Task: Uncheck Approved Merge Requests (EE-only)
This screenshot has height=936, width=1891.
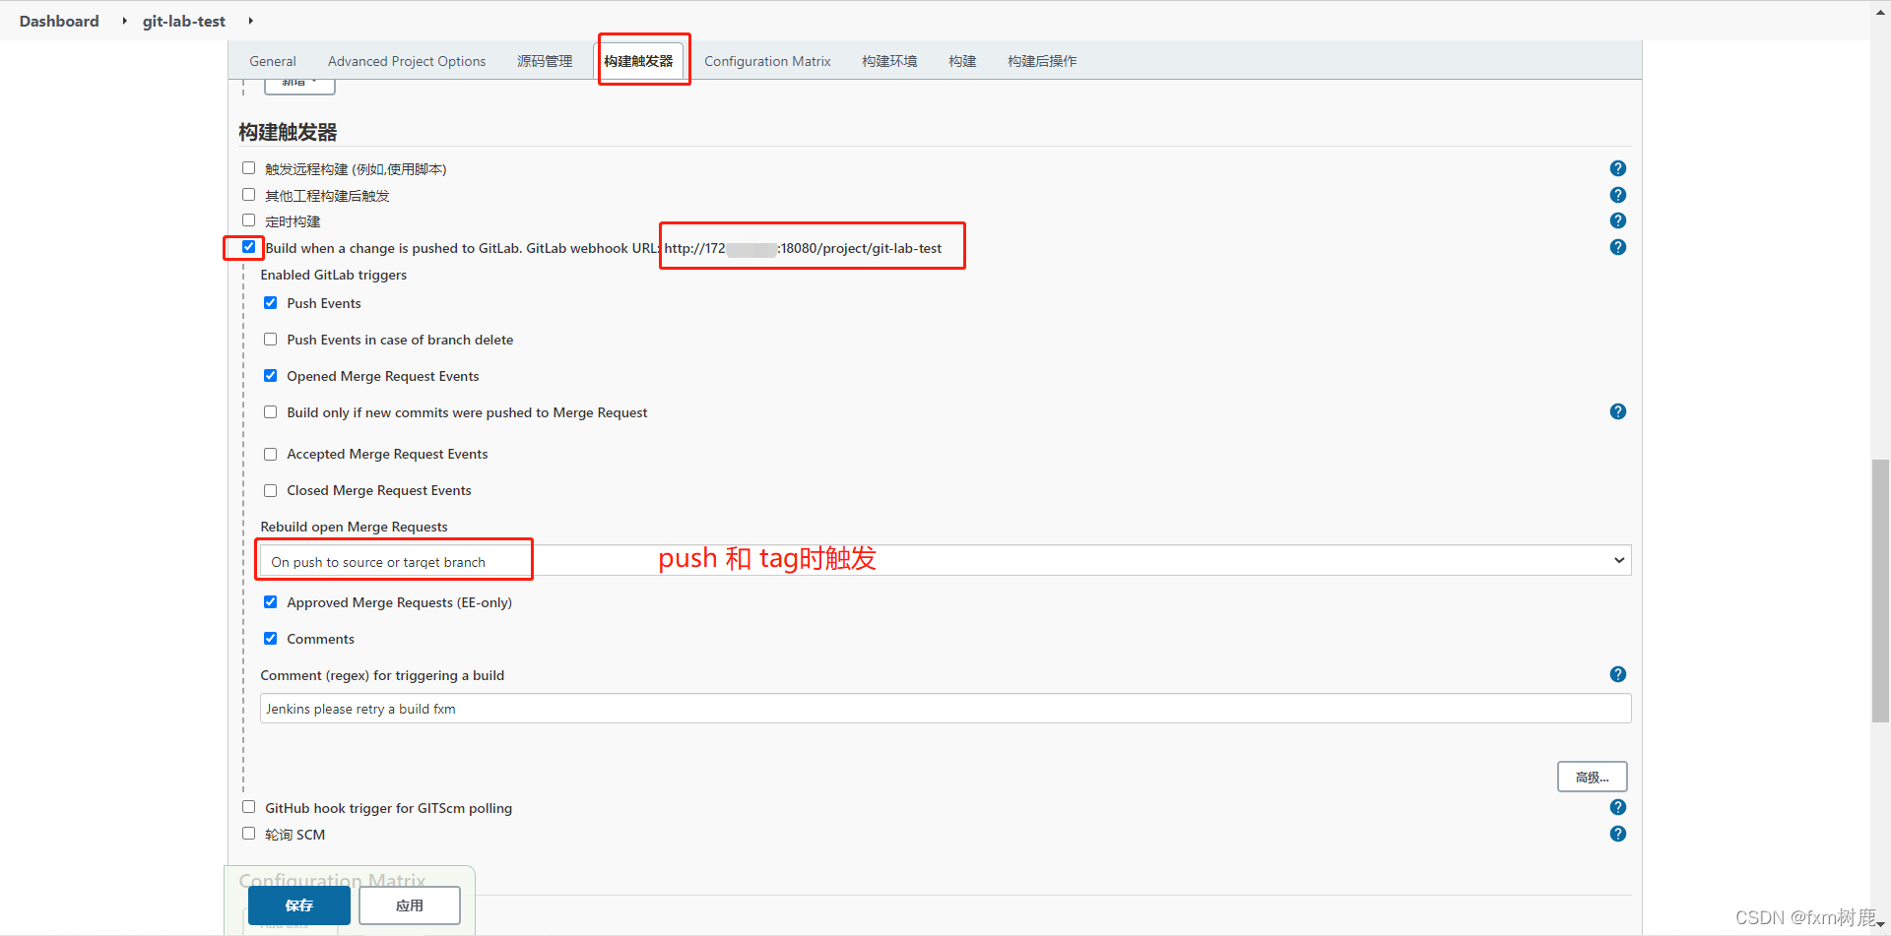Action: 270,602
